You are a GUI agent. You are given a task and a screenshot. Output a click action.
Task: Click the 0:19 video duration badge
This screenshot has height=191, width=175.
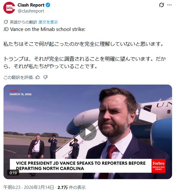13,173
